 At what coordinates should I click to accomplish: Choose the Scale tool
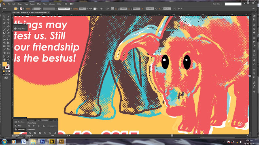pos(8,36)
